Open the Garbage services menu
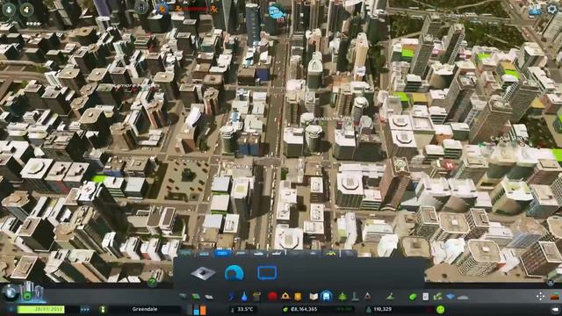The image size is (562, 316). (x=256, y=297)
